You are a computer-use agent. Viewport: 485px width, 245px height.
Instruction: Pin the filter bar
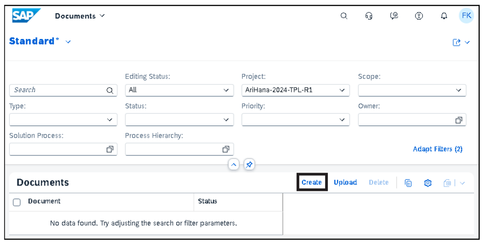click(x=249, y=164)
